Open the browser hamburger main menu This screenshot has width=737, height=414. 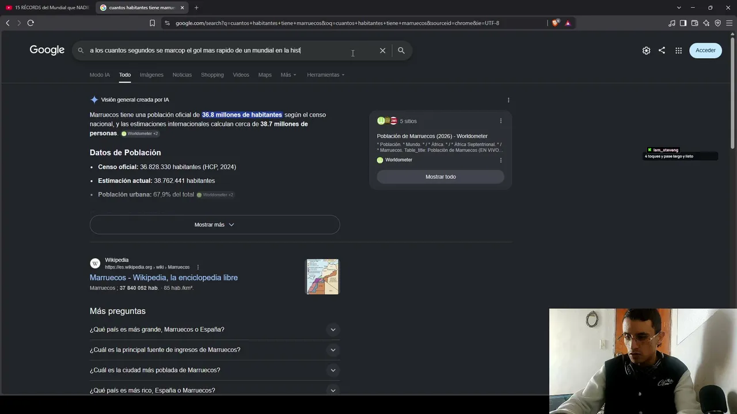pos(729,23)
